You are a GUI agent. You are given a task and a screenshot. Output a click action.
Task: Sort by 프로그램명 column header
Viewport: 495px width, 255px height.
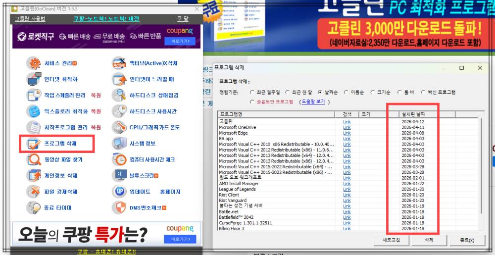276,114
